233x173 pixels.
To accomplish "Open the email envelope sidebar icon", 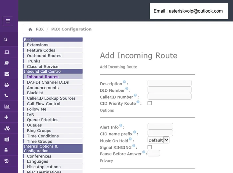I will [x=7, y=74].
